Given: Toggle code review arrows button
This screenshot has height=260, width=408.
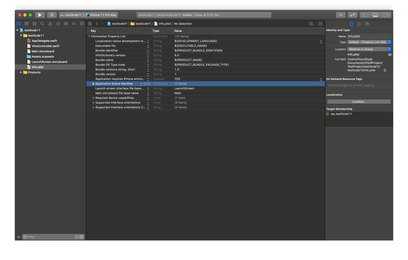Looking at the screenshot, I should [353, 15].
